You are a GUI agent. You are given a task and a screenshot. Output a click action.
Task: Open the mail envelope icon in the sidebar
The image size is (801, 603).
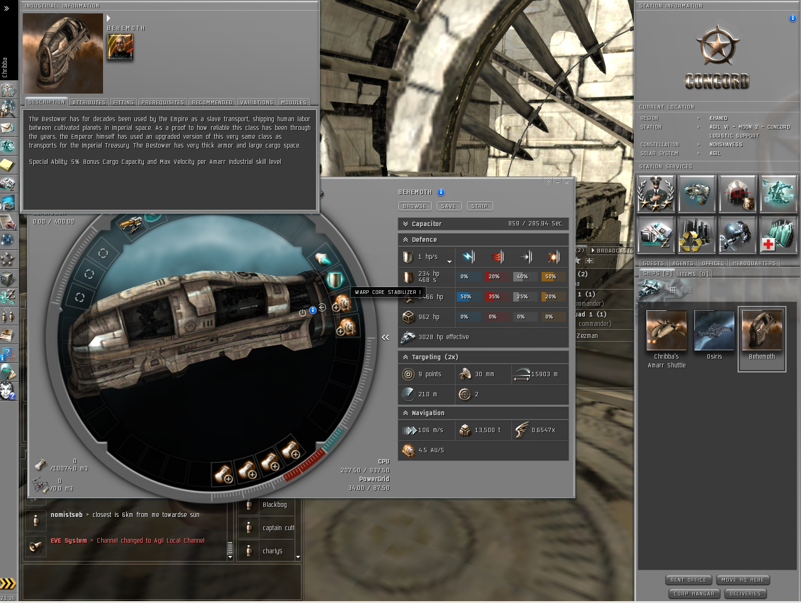click(x=8, y=128)
